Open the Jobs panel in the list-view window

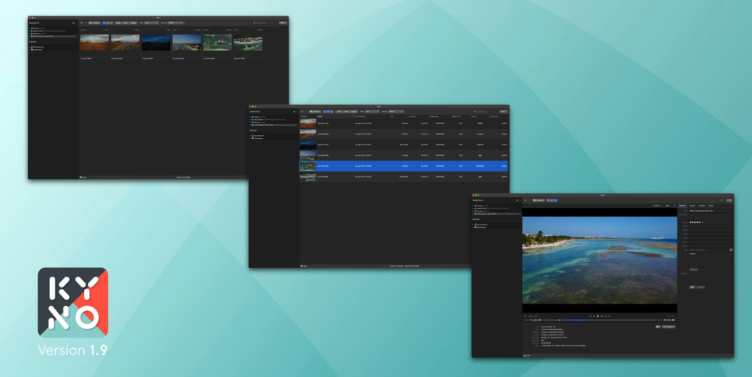[304, 266]
